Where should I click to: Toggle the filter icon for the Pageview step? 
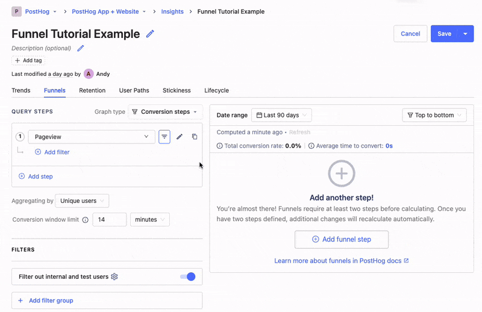[x=164, y=137]
